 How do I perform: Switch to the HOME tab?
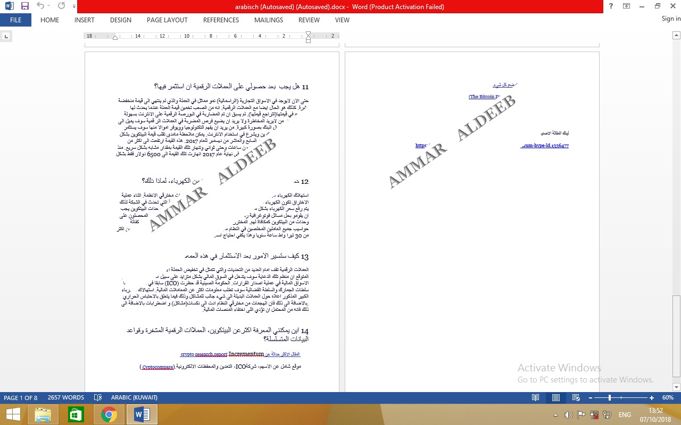50,20
